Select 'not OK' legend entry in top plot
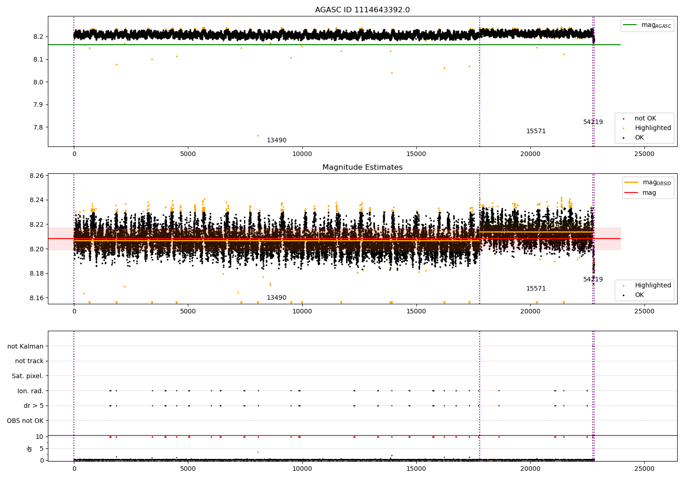Viewport: 684px width, 479px height. click(x=645, y=119)
